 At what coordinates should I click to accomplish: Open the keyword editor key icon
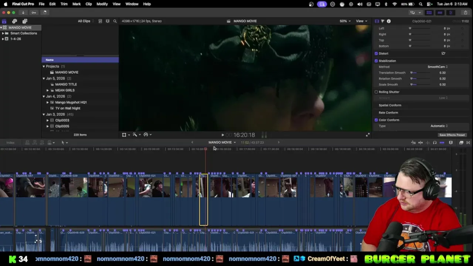[x=34, y=13]
